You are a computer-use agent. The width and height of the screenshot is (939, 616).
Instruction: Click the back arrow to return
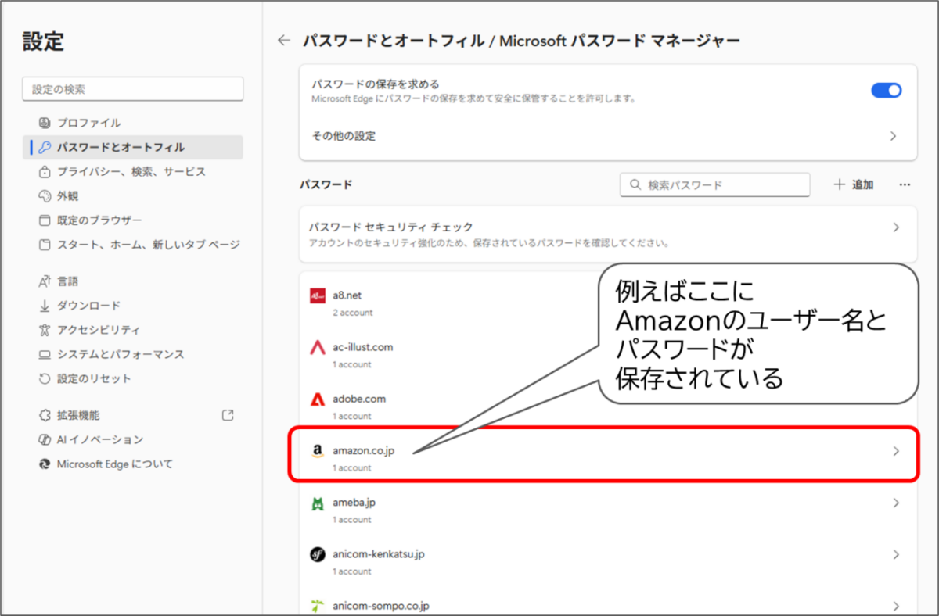(x=283, y=40)
